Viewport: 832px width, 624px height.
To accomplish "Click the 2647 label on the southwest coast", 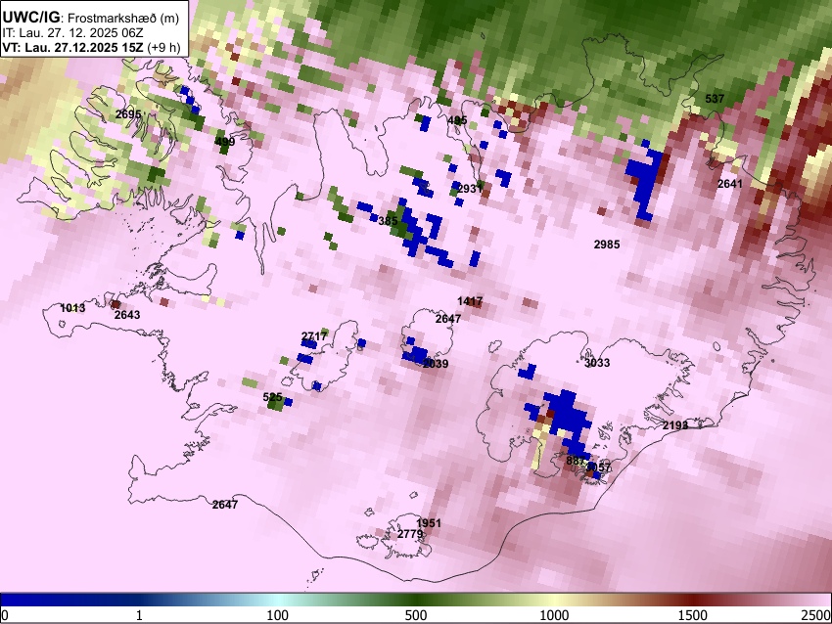I will pyautogui.click(x=225, y=505).
